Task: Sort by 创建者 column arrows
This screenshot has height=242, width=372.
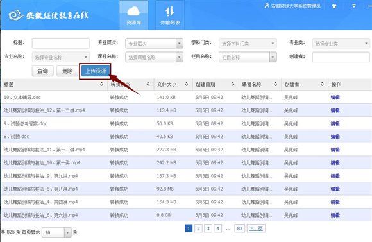Action: (x=322, y=84)
